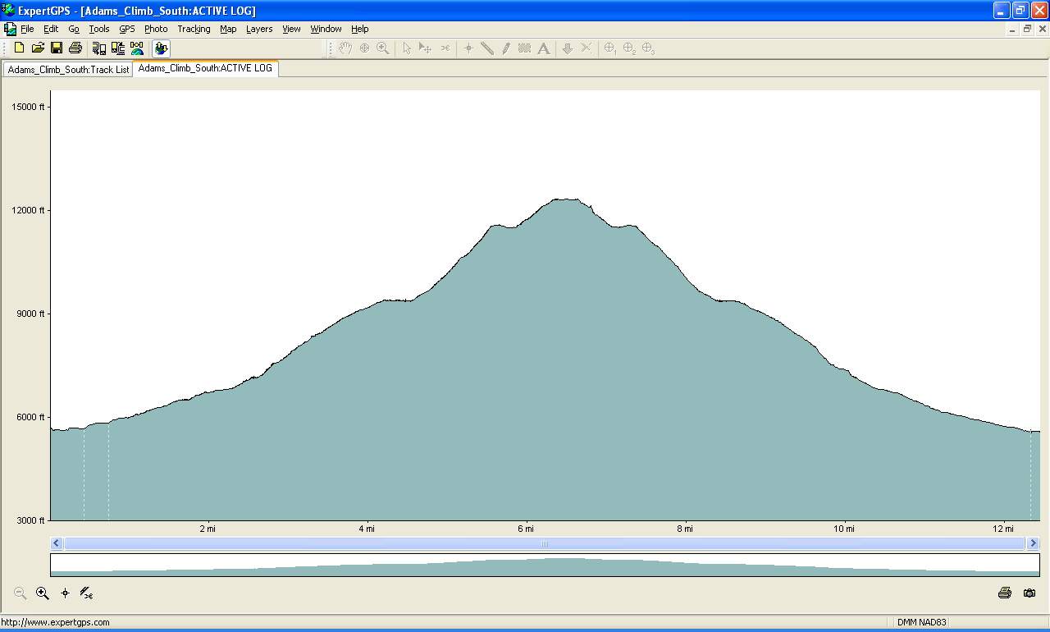Image resolution: width=1050 pixels, height=632 pixels.
Task: Click the right arrow of the horizontal scrollbar
Action: point(1033,543)
